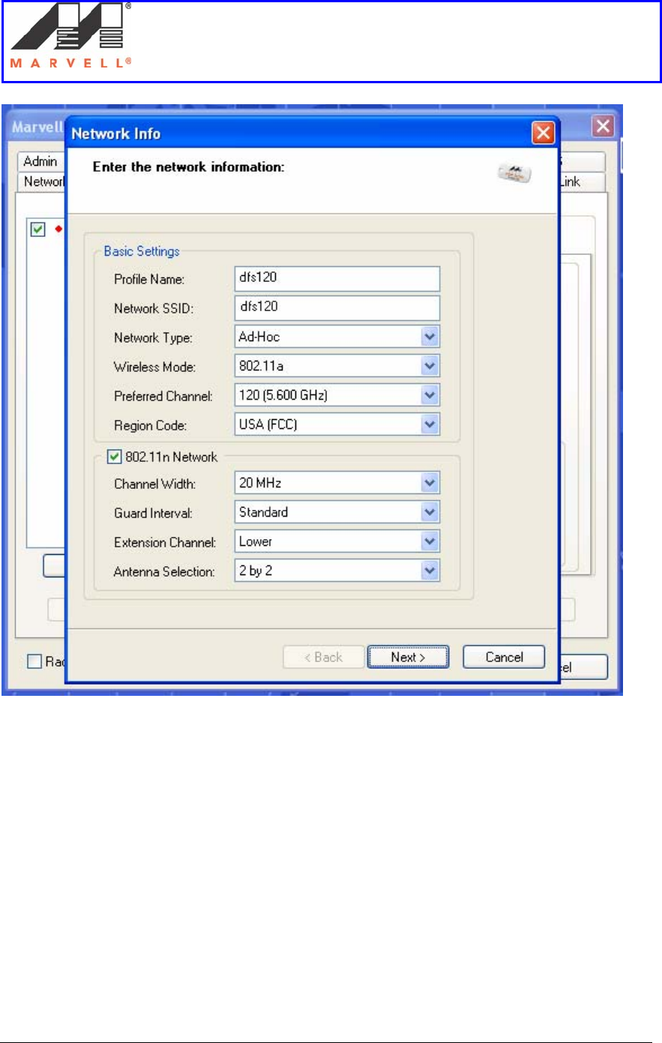This screenshot has width=662, height=1043.
Task: Click the wireless adapter icon in the dialog header
Action: pos(514,174)
